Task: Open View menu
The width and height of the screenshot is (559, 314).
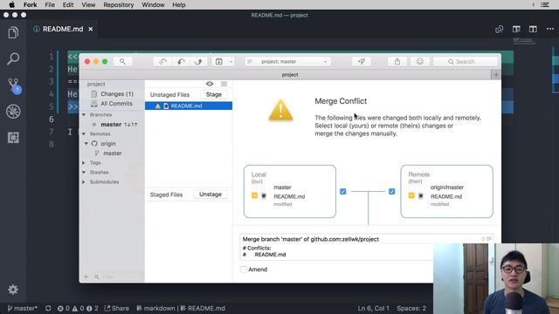Action: coord(88,5)
